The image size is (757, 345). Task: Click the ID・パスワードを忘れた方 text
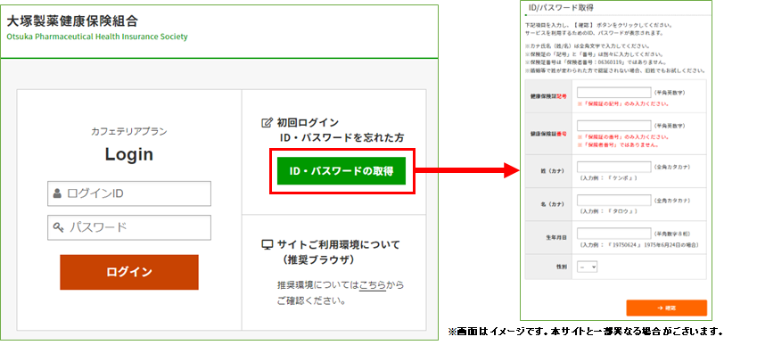pyautogui.click(x=341, y=138)
